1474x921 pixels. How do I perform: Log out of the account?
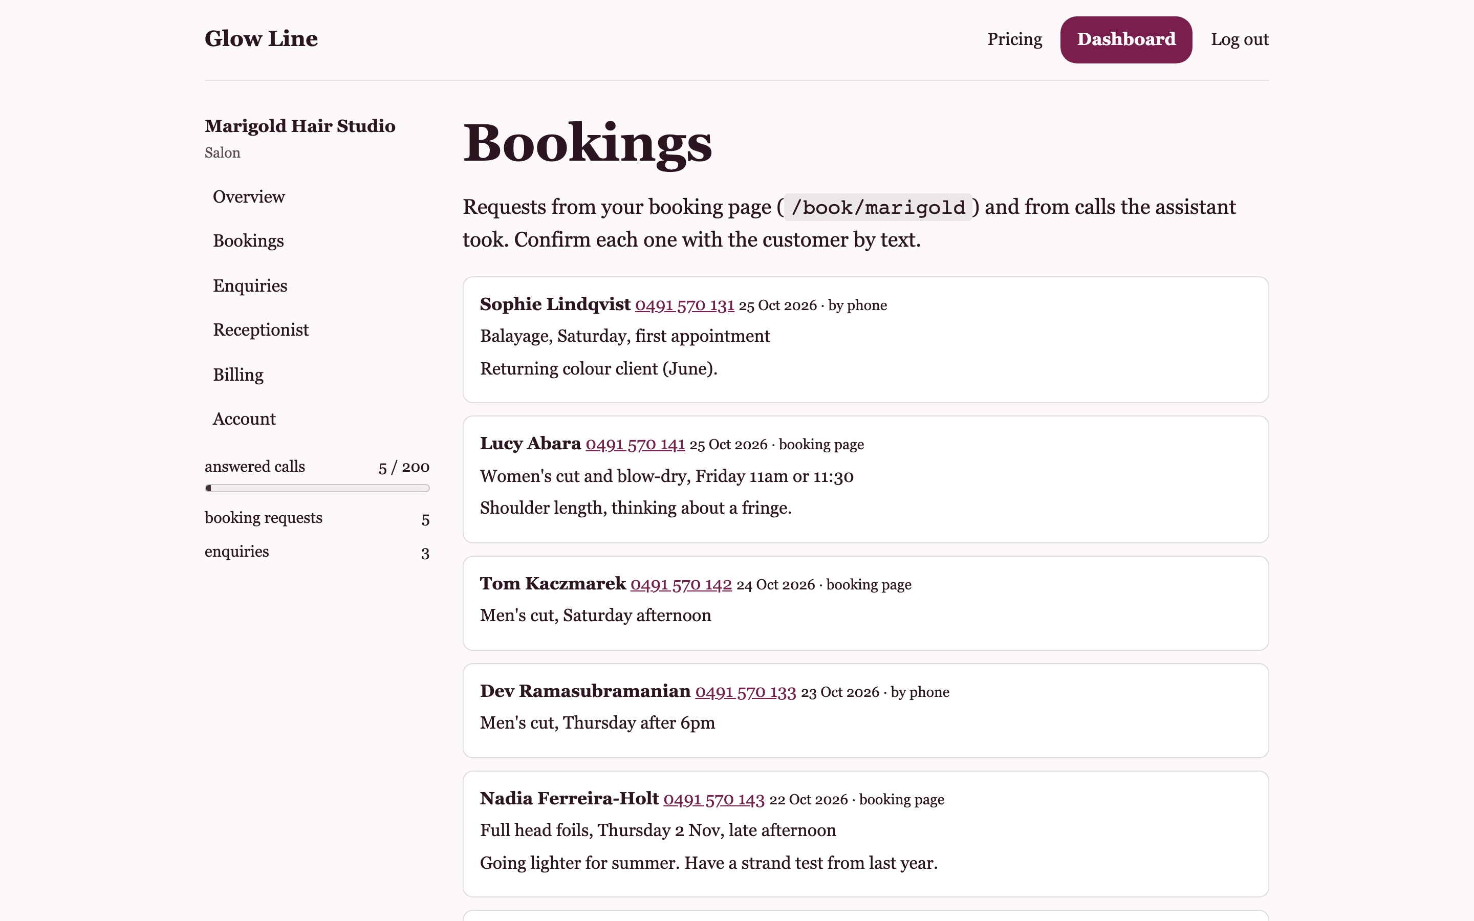[x=1240, y=39]
